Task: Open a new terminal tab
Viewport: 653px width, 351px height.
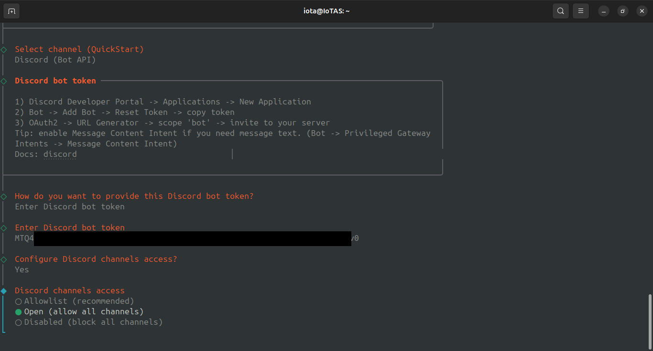Action: point(11,10)
